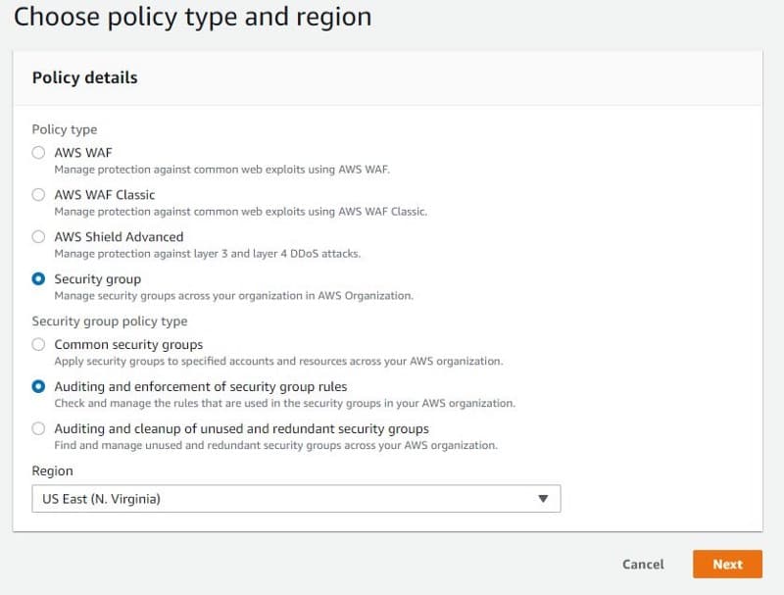The width and height of the screenshot is (784, 595).
Task: Click the 'Policy details' heading text
Action: pos(85,77)
